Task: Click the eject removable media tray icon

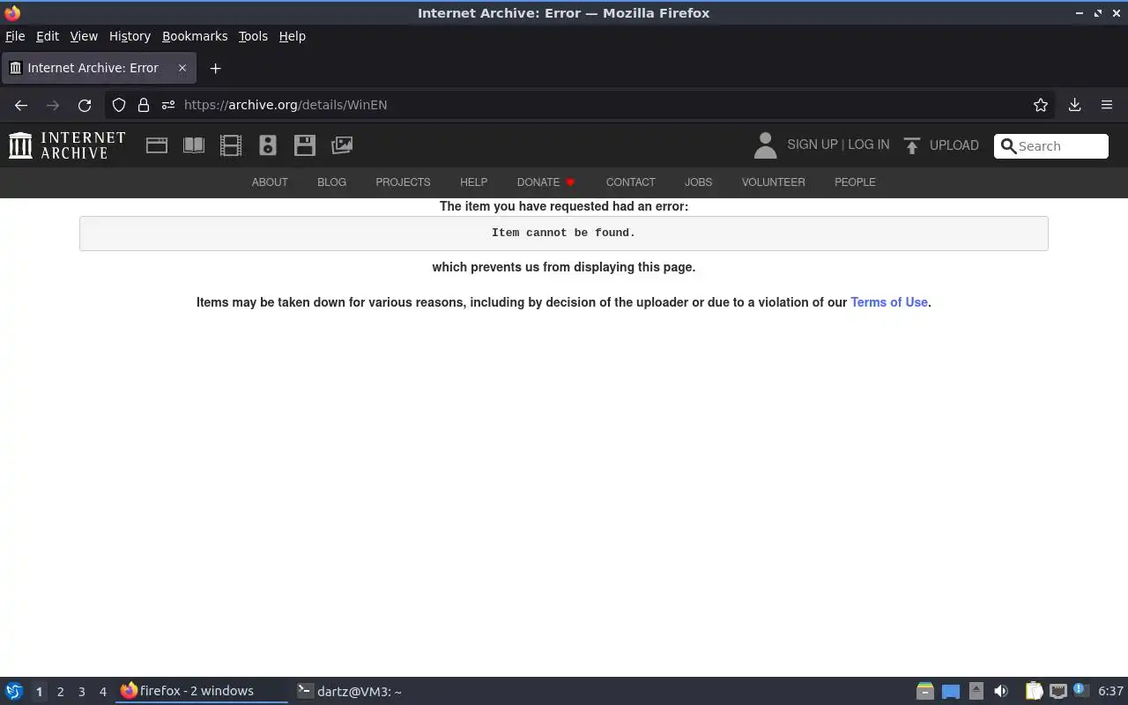Action: (976, 692)
